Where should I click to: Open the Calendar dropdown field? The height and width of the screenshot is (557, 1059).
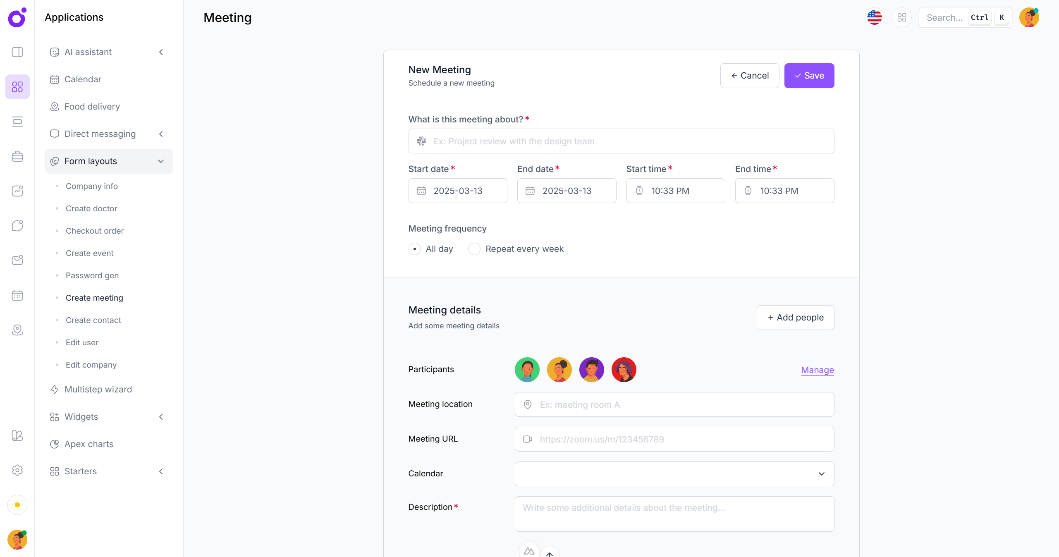click(674, 474)
